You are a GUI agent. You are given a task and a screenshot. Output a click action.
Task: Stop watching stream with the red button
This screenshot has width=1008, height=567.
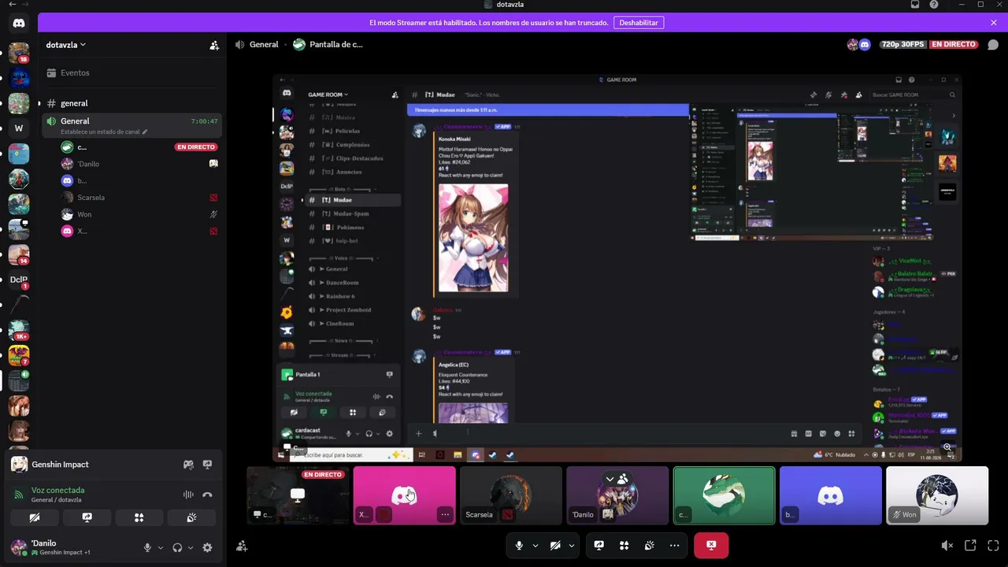(x=711, y=545)
